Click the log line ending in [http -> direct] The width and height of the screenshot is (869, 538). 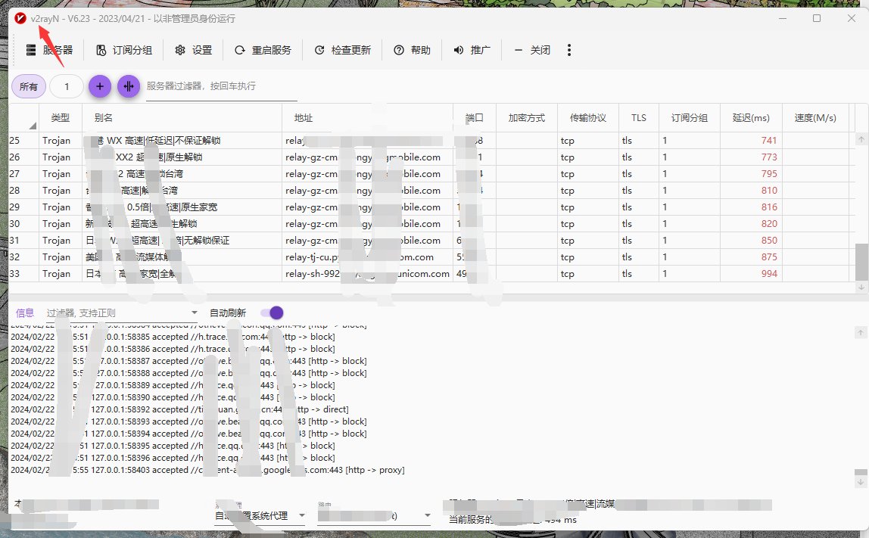(179, 409)
